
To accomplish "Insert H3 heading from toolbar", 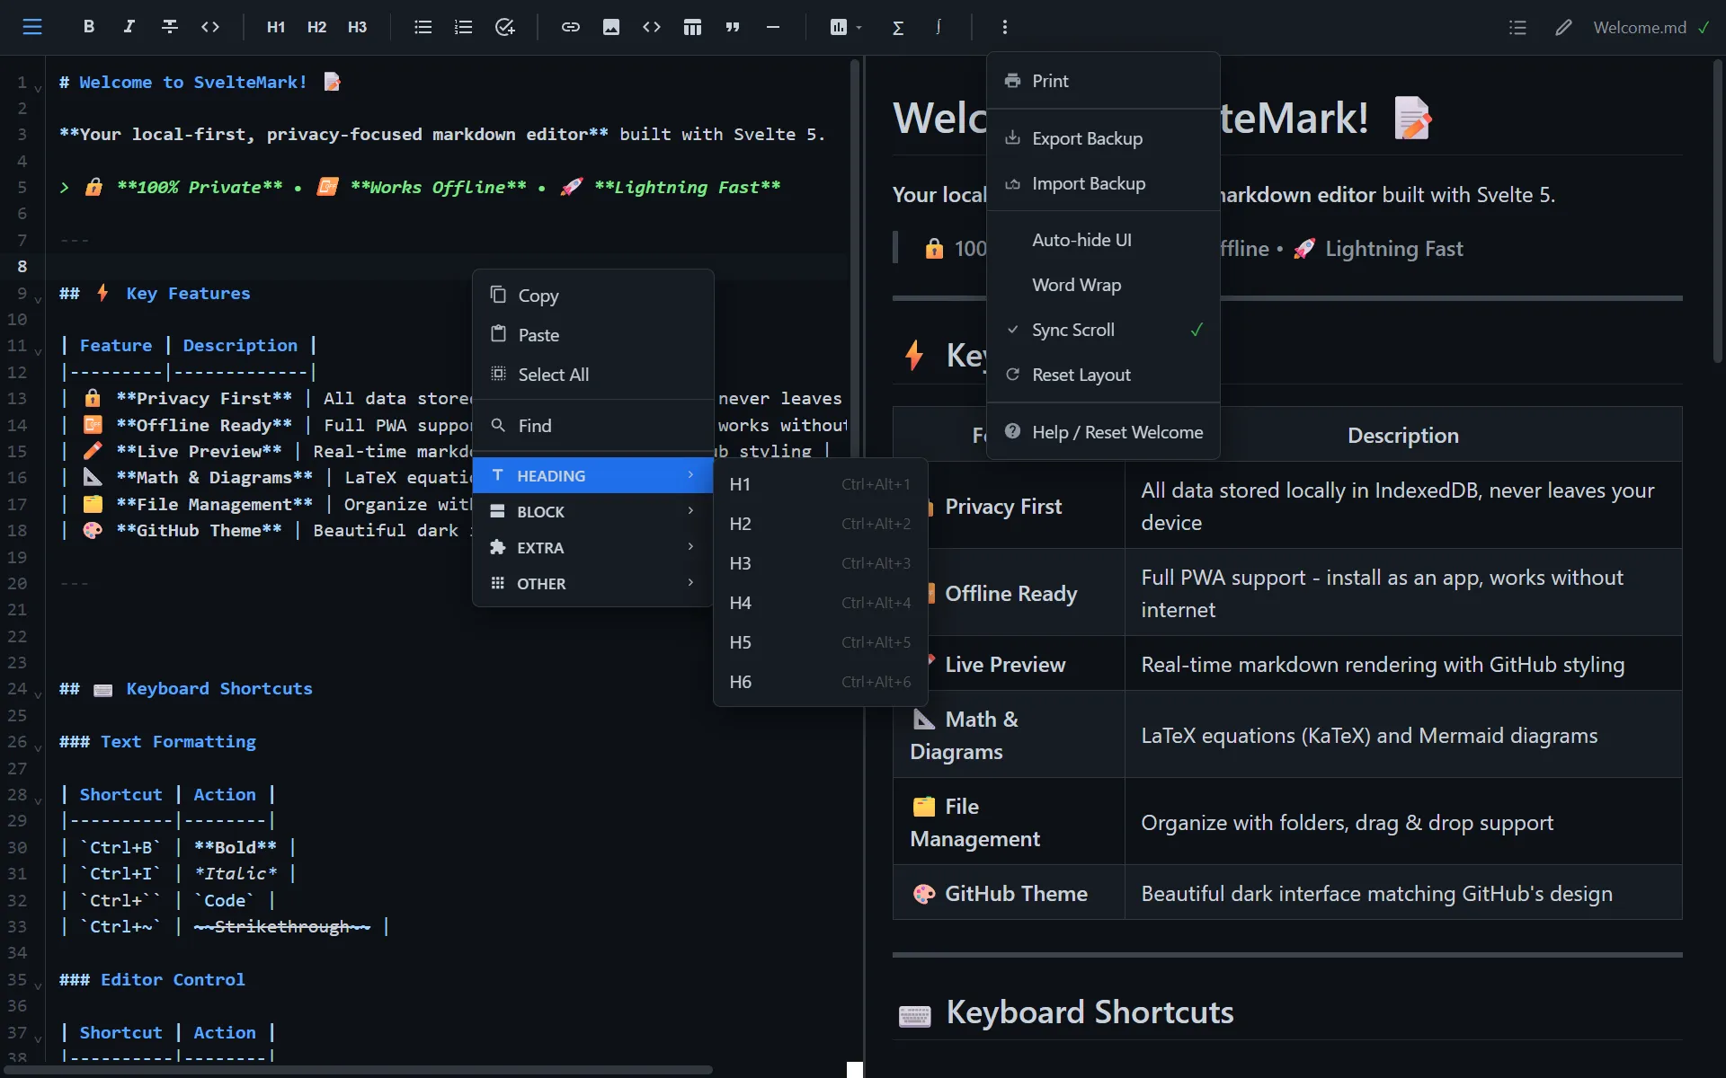I will (357, 27).
